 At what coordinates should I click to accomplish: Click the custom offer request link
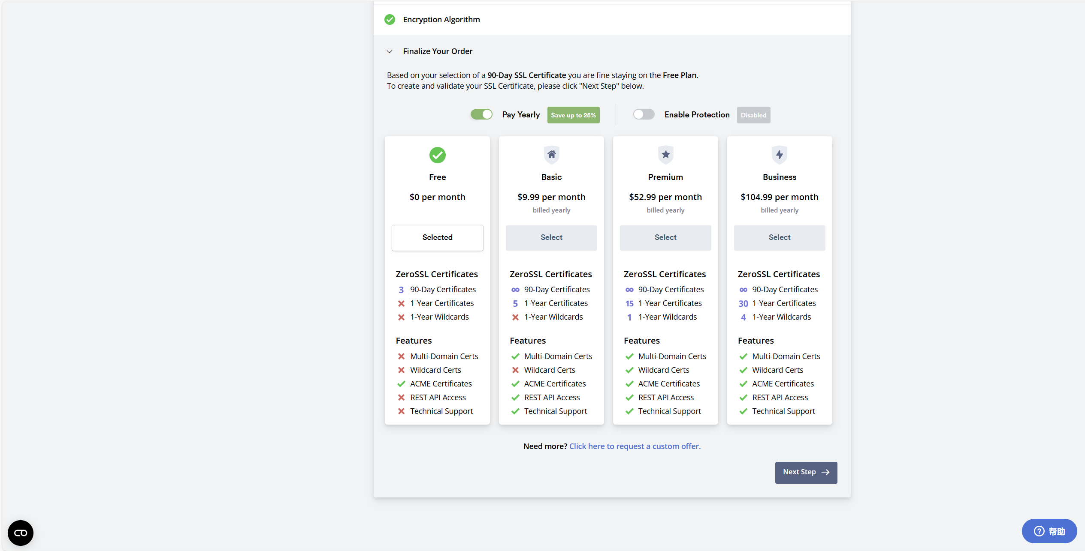[x=635, y=446]
